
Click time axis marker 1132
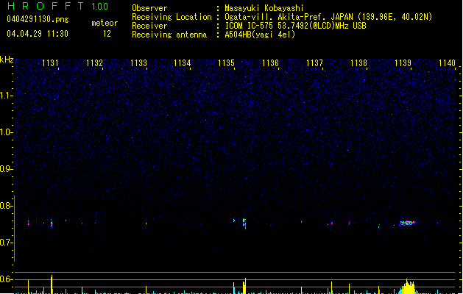pos(94,62)
